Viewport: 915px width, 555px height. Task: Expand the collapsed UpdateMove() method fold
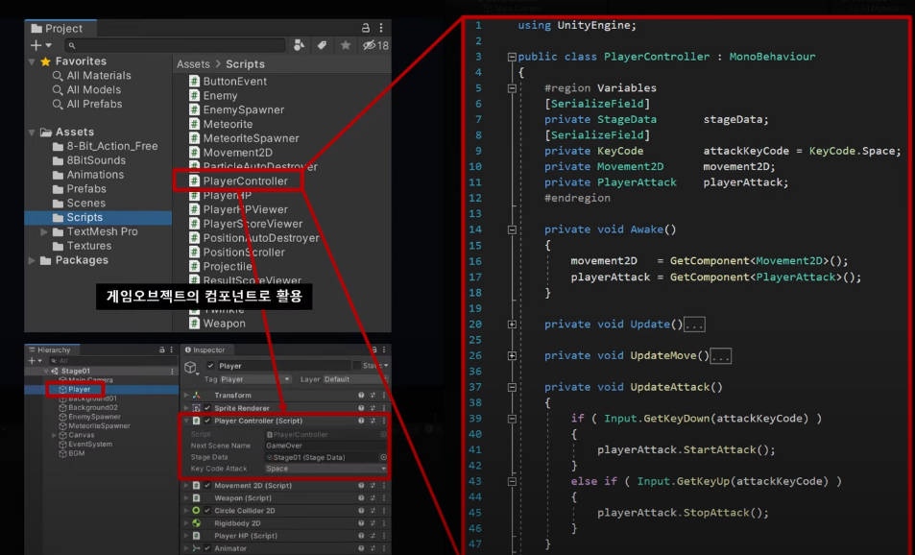[512, 356]
